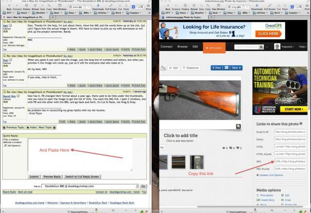Image resolution: width=311 pixels, height=213 pixels.
Task: Toggle the Add Signature checkbox in Quick Reply
Action: pyautogui.click(x=5, y=145)
